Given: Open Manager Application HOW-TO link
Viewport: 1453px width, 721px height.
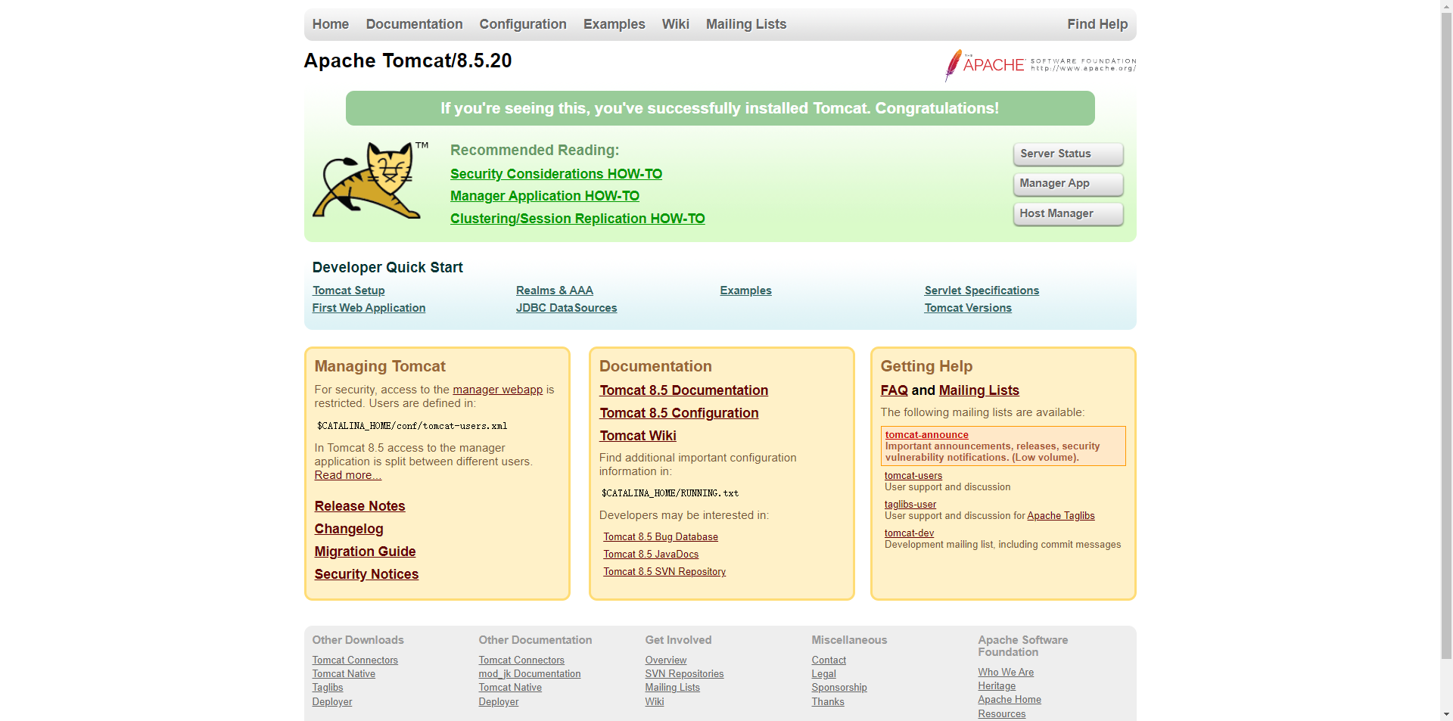Looking at the screenshot, I should pos(545,196).
